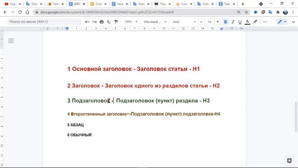Click the Google Translate extension icon
This screenshot has width=298, height=168.
270,12
